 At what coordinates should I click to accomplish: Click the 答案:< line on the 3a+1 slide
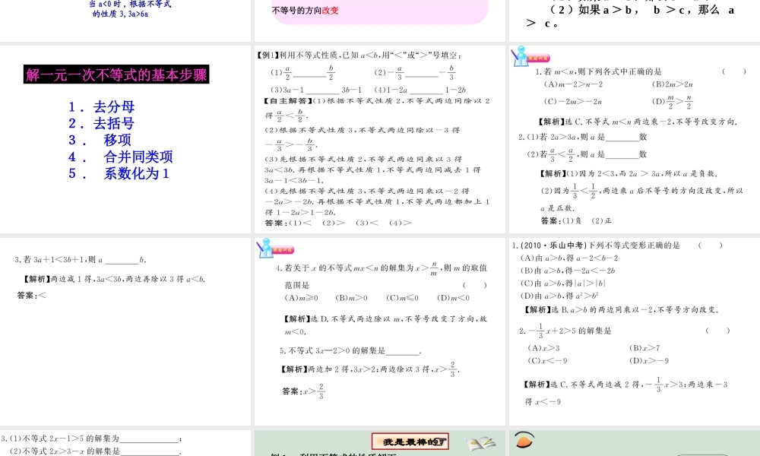tap(31, 295)
